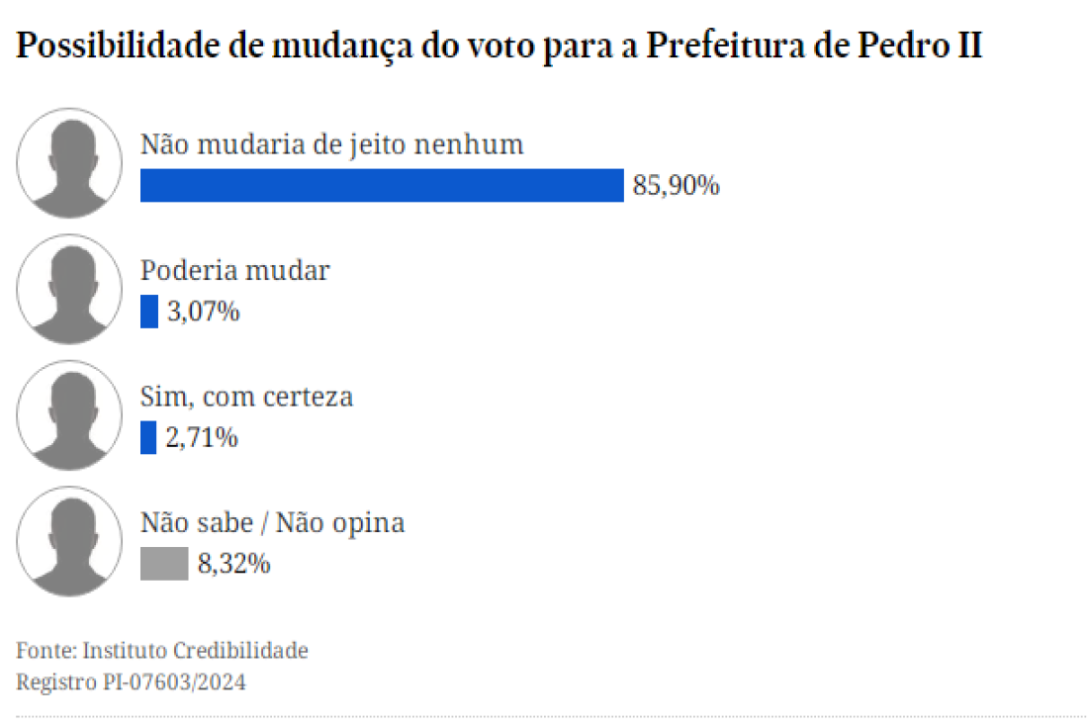1088x725 pixels.
Task: Click 'Fonte: Instituto Credibilidade' source text
Action: [161, 650]
